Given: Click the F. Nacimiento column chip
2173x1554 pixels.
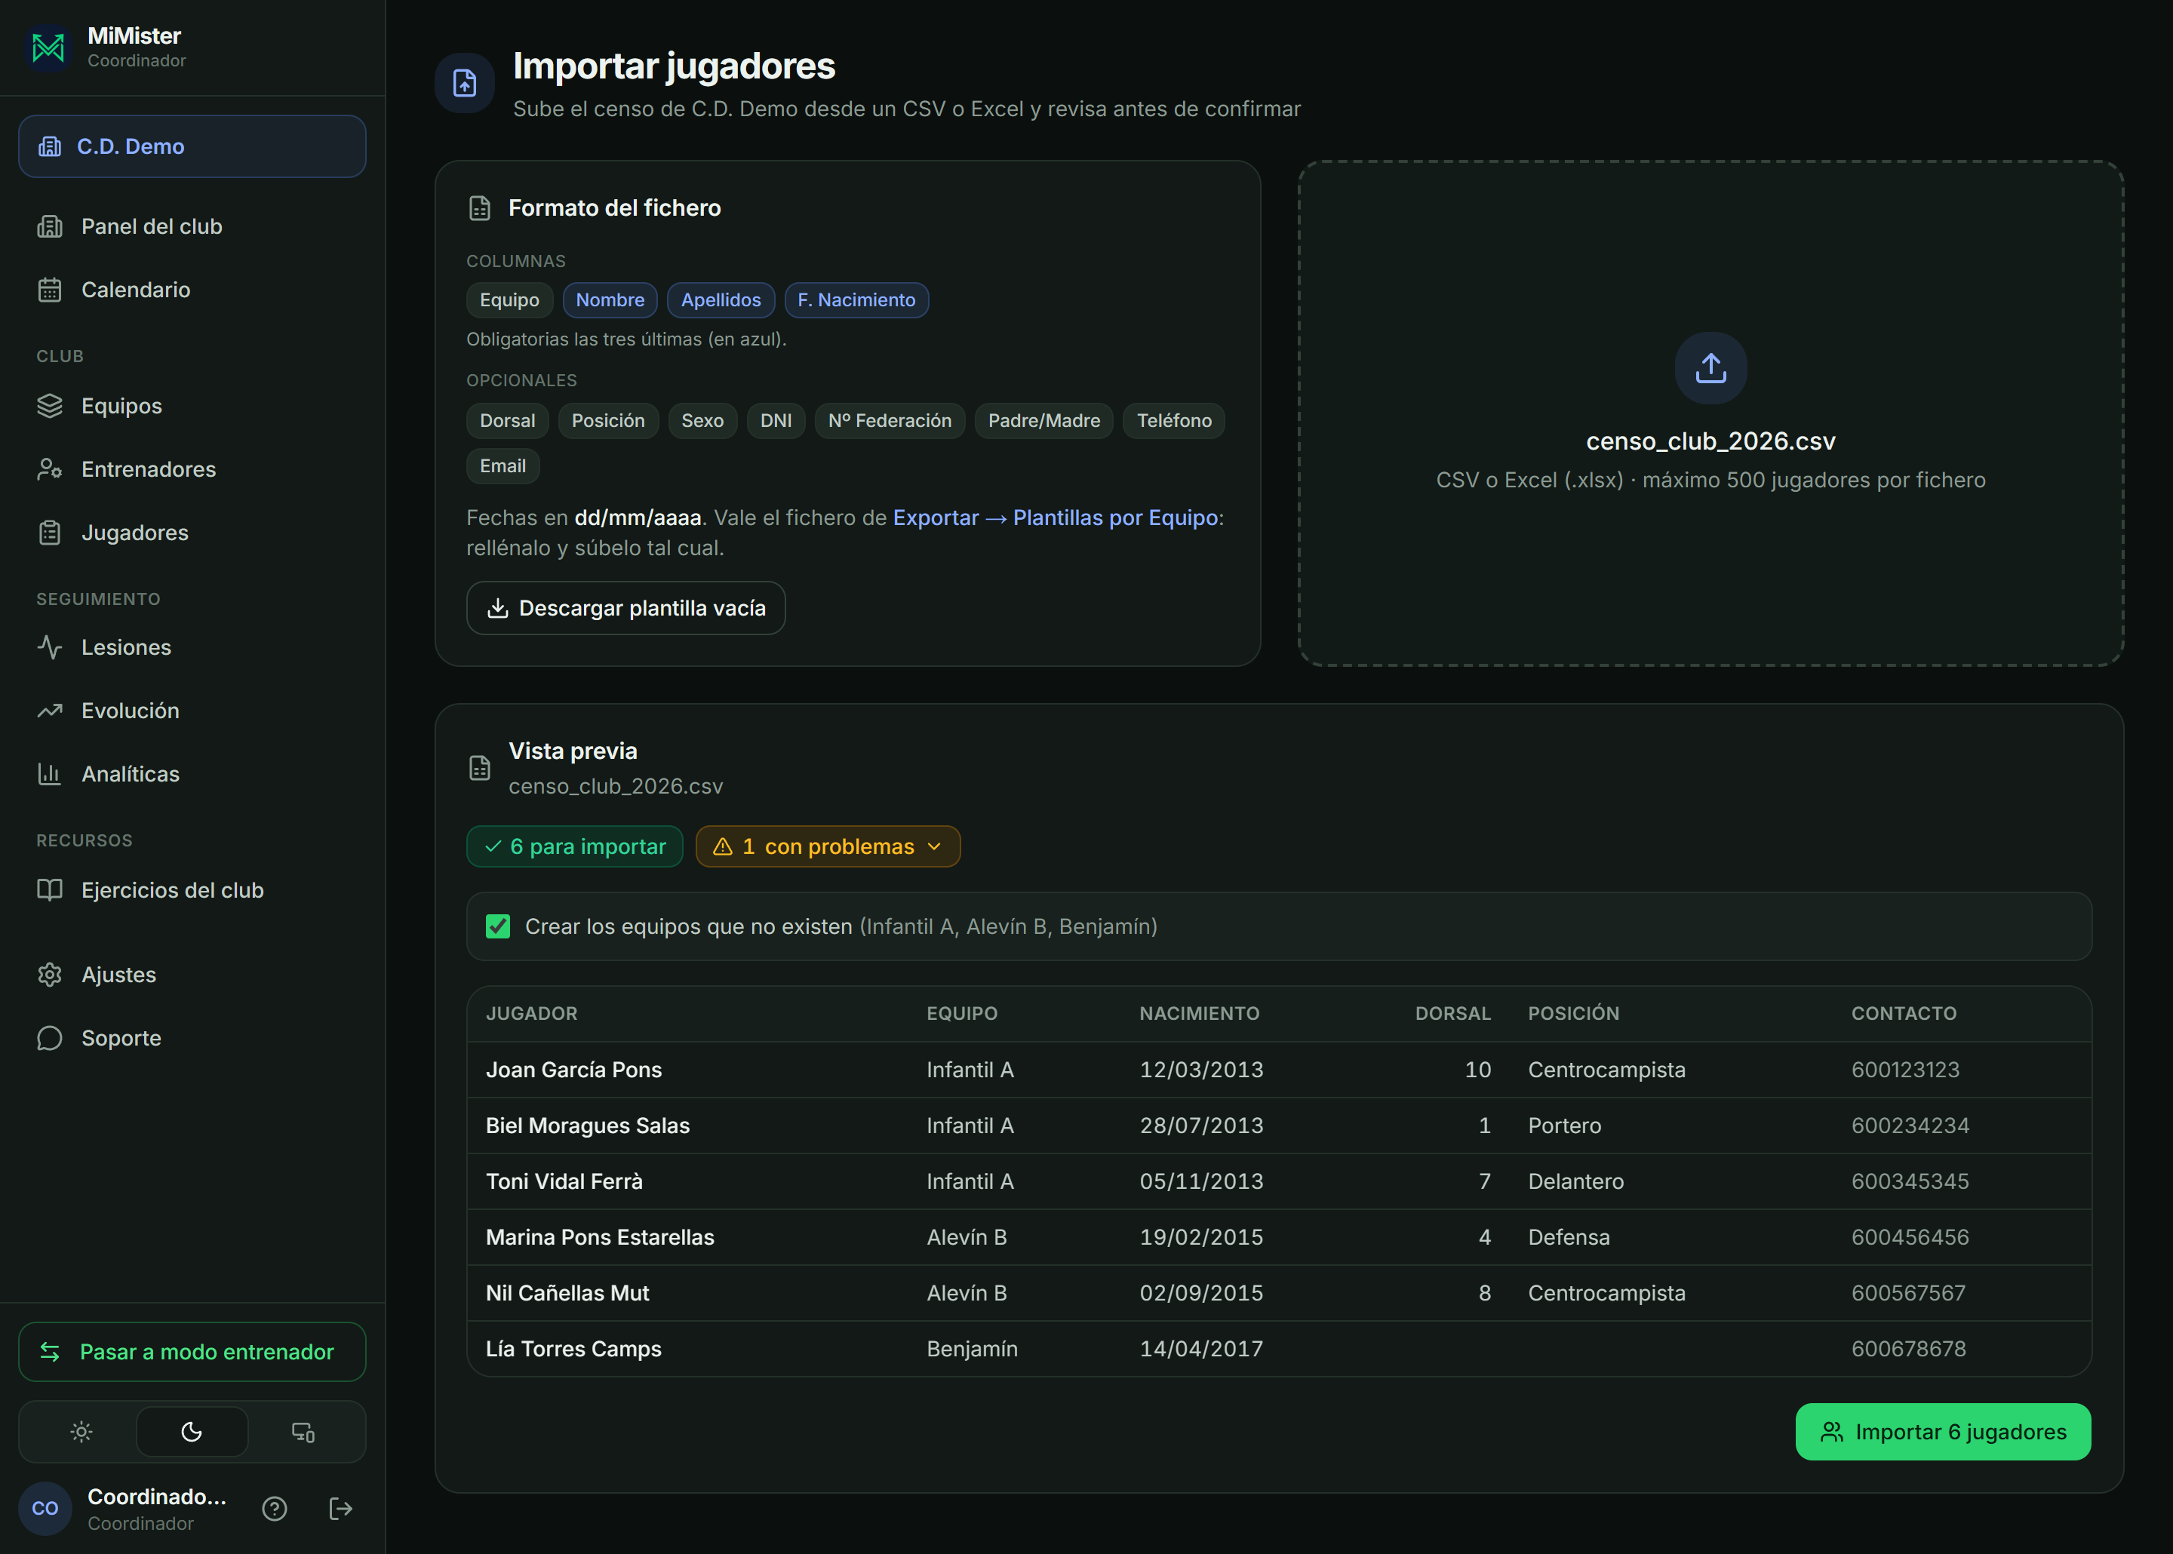Looking at the screenshot, I should click(856, 300).
